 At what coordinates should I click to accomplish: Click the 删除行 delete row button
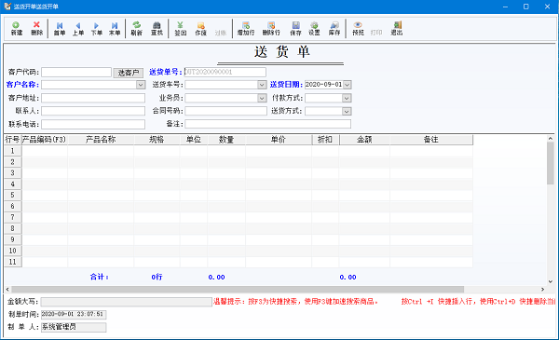271,28
